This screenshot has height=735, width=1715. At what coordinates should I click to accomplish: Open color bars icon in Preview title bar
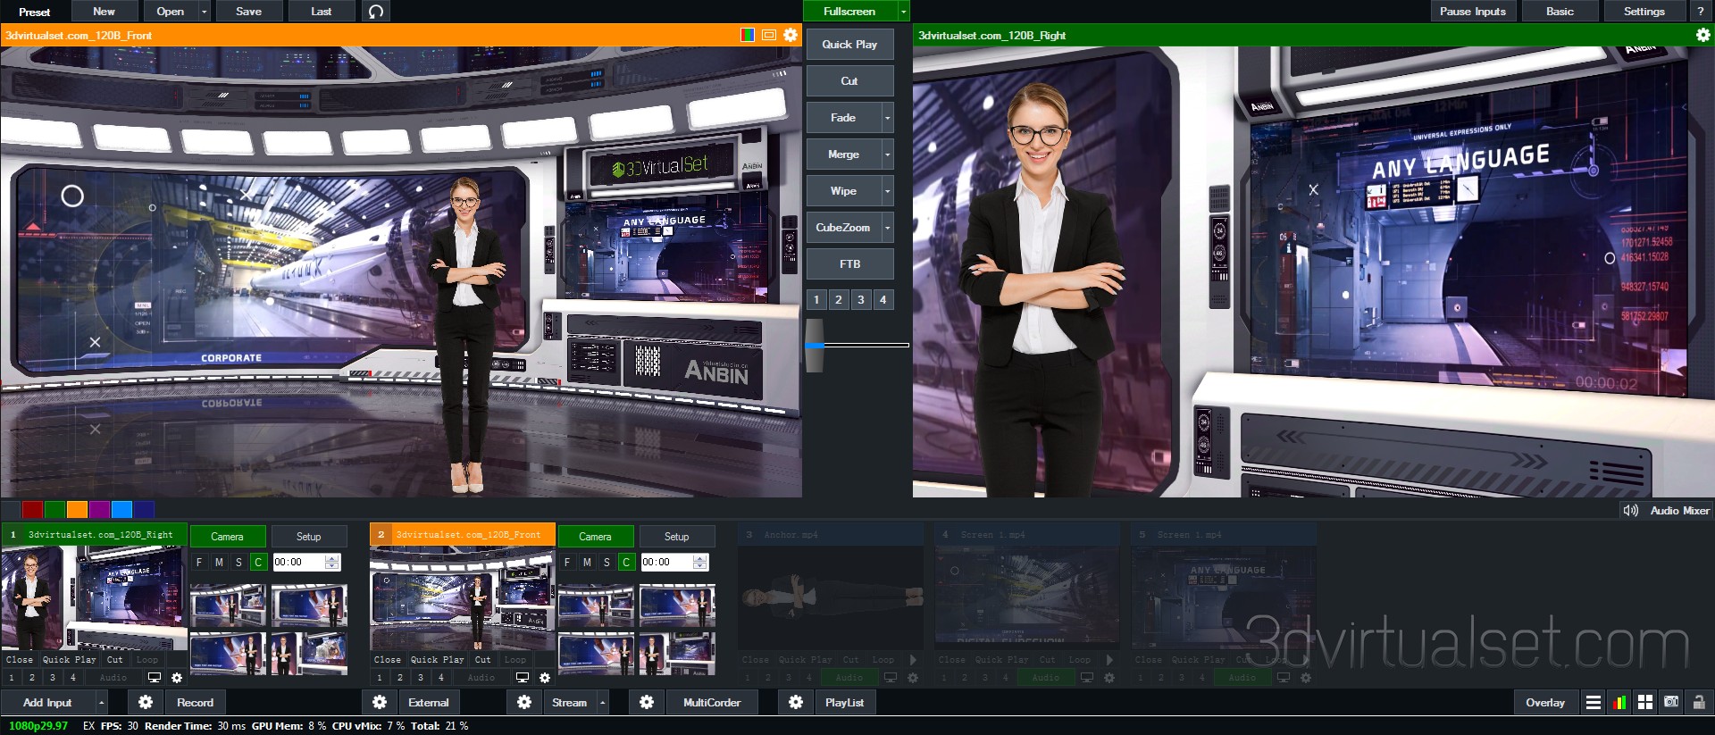(748, 35)
